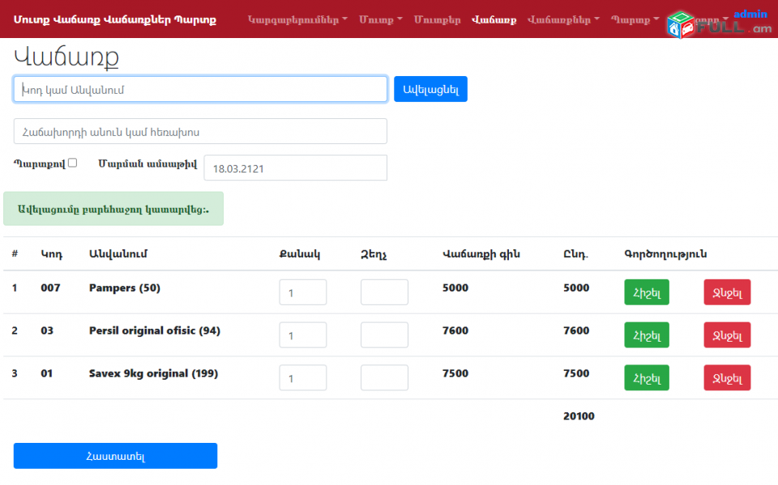Edit quantity field for Persil original ofisic

tap(302, 335)
